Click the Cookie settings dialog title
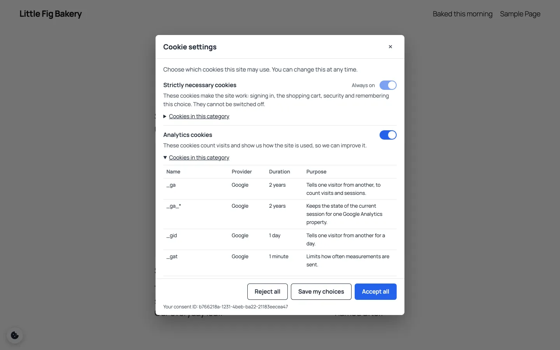 [x=190, y=47]
